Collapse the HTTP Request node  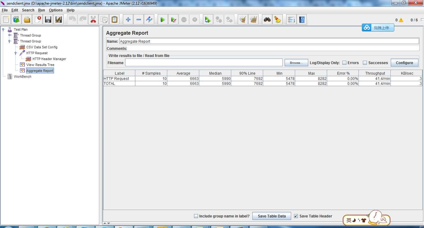[x=16, y=53]
